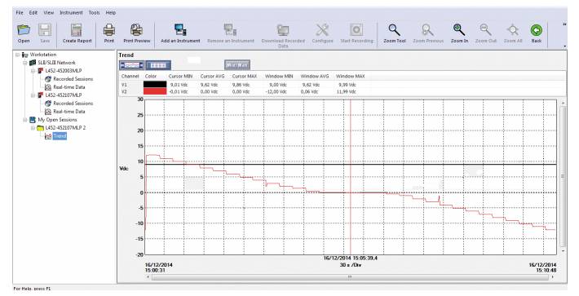Select the Trend tree item

pos(60,136)
